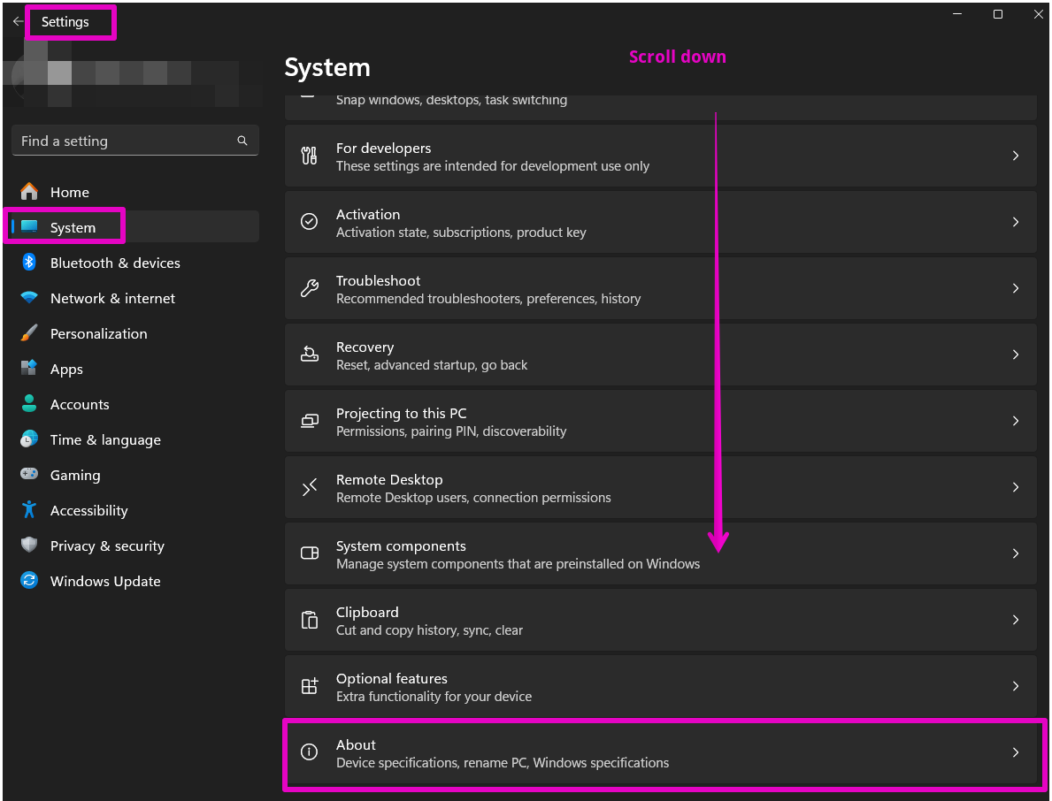The image size is (1052, 801).
Task: Click the Remote Desktop title text
Action: coord(389,479)
